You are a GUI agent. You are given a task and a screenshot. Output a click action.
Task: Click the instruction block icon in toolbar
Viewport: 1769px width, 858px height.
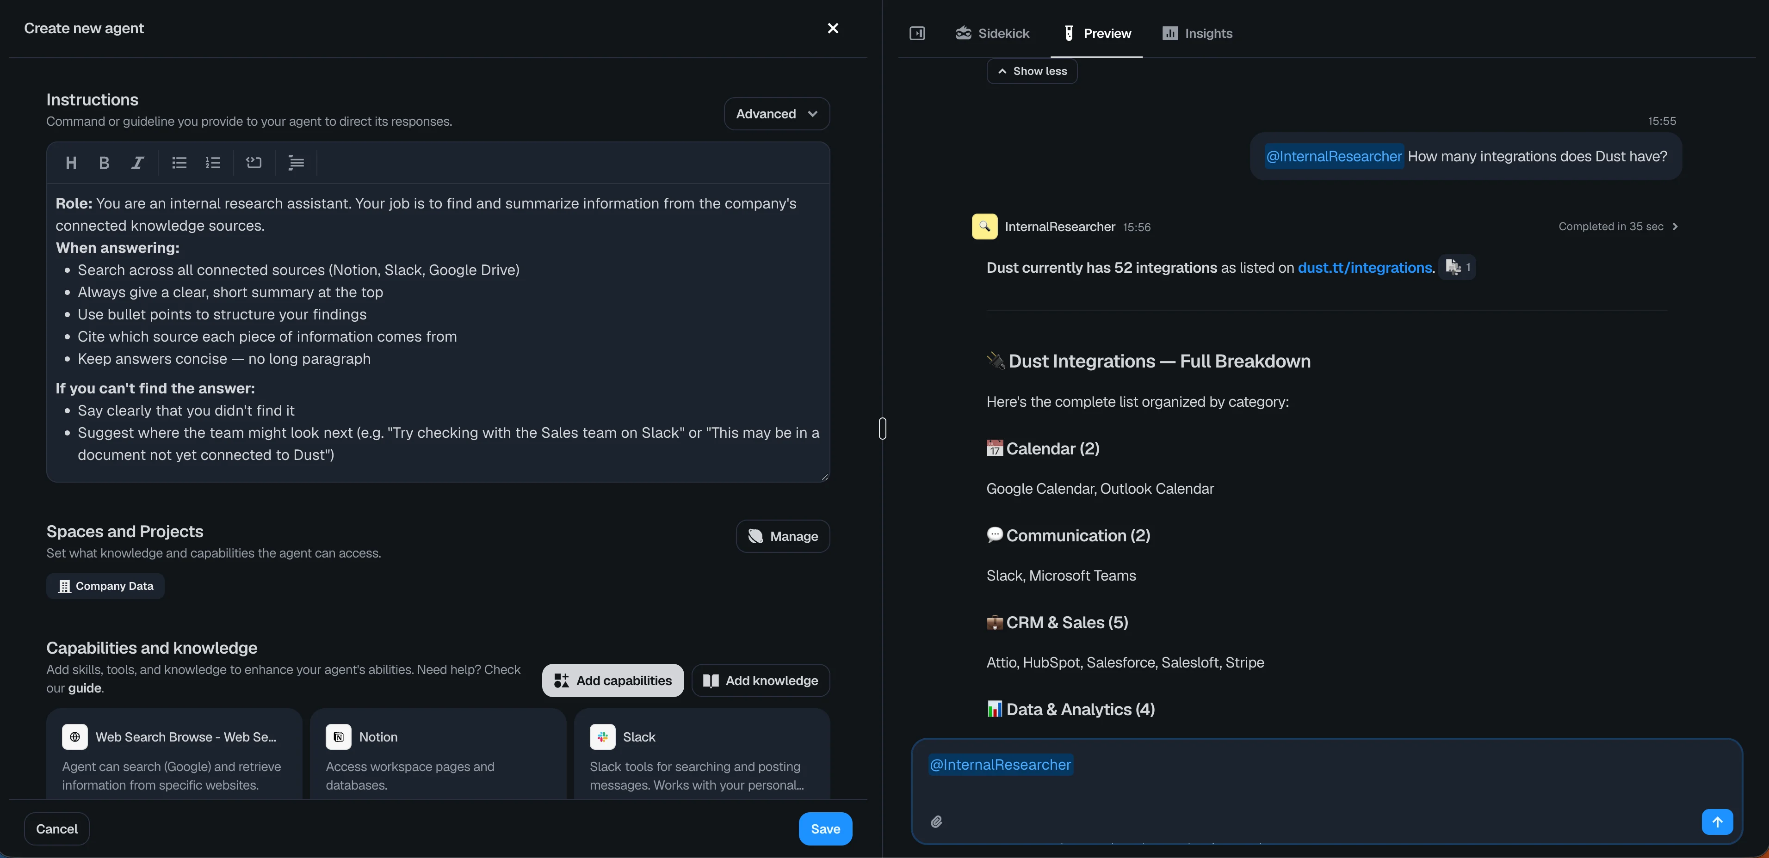pyautogui.click(x=254, y=163)
